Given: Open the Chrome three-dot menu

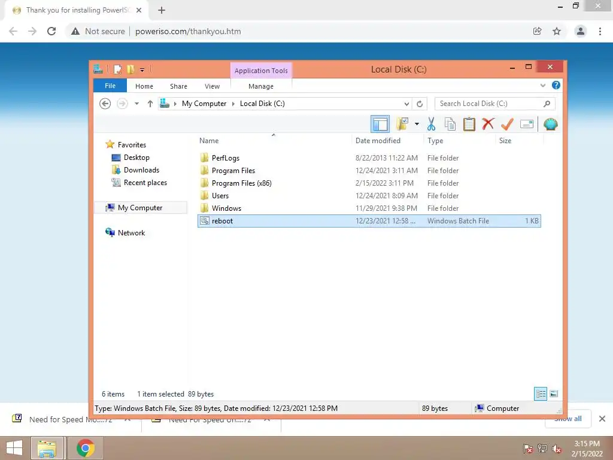Looking at the screenshot, I should pos(600,31).
